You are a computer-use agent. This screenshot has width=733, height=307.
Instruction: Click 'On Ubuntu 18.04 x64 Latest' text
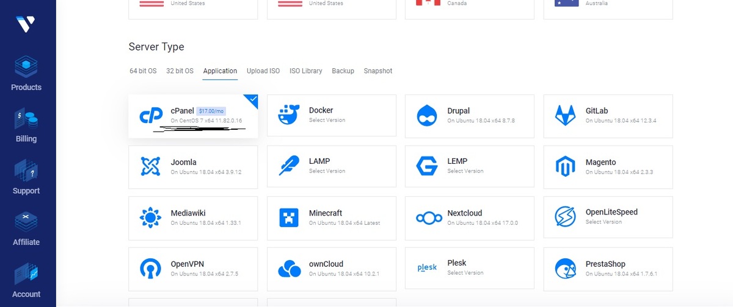coord(345,223)
